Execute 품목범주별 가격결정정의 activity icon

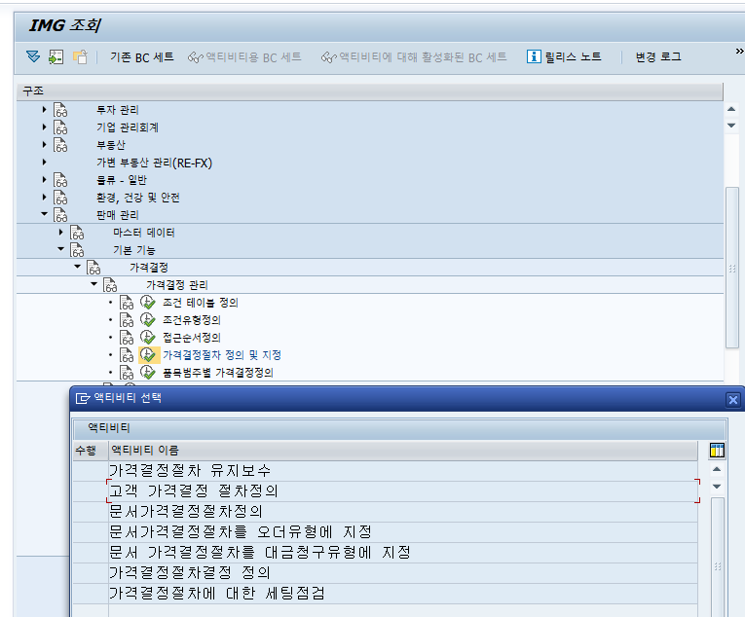[x=148, y=373]
